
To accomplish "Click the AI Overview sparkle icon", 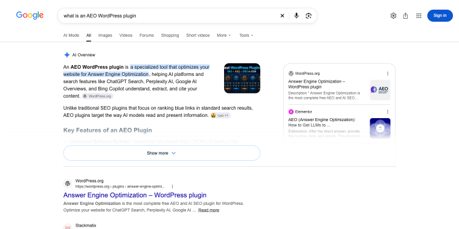I will (67, 55).
